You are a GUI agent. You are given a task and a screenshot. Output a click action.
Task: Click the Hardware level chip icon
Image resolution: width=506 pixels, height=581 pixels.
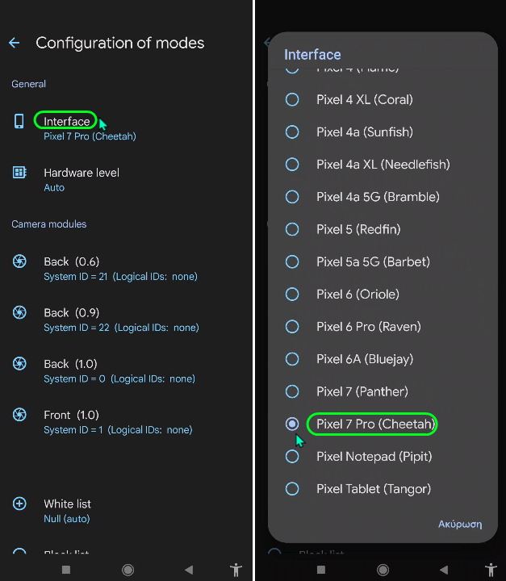pos(19,173)
